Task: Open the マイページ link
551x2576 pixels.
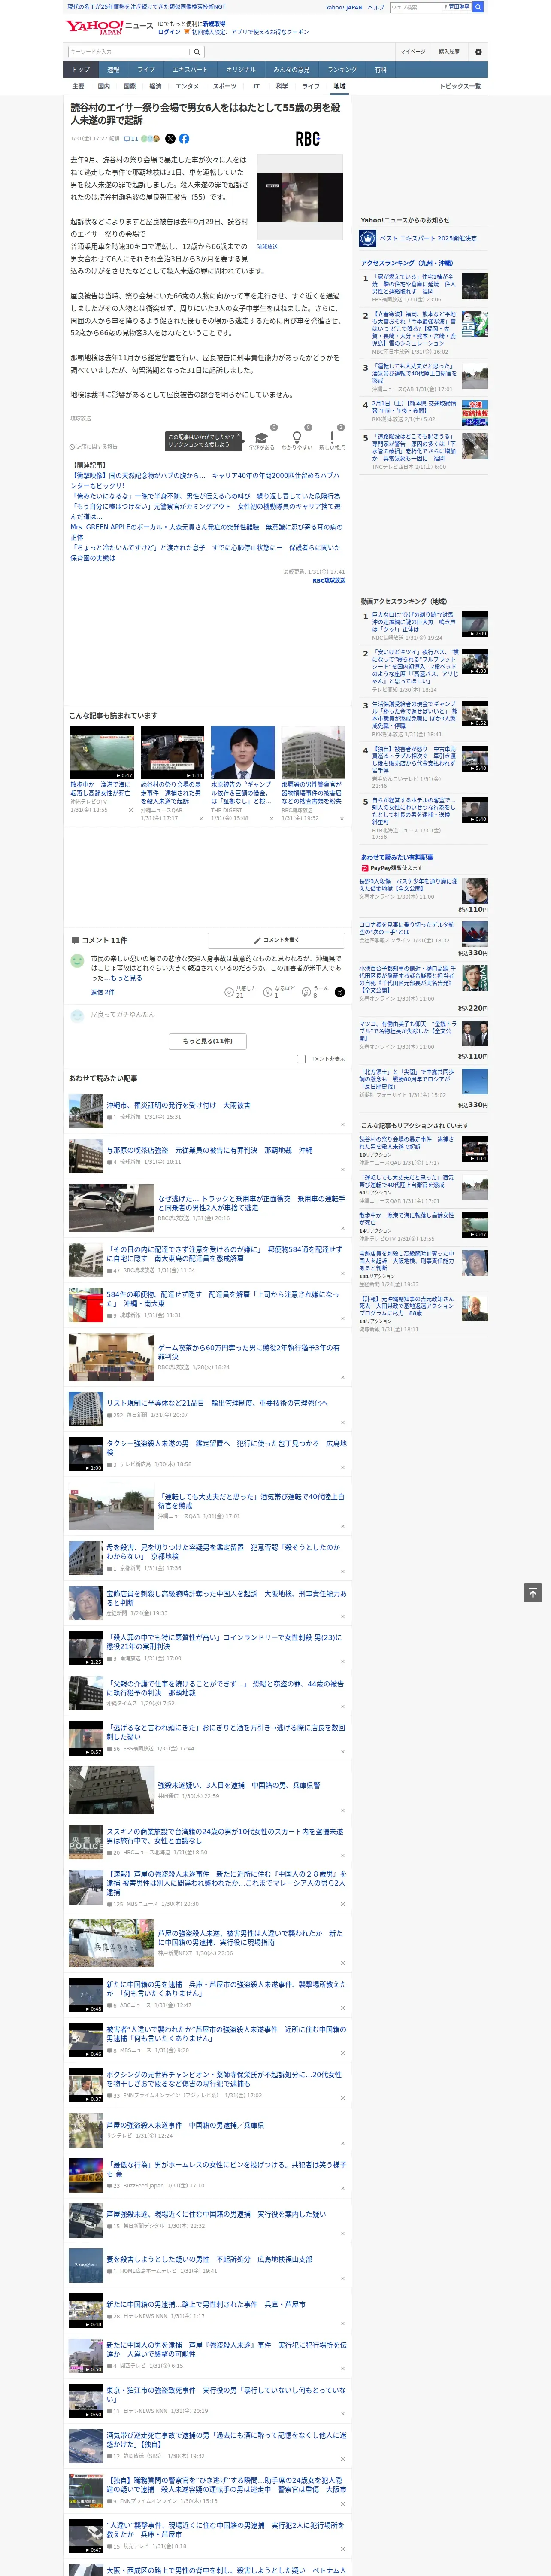Action: click(412, 52)
